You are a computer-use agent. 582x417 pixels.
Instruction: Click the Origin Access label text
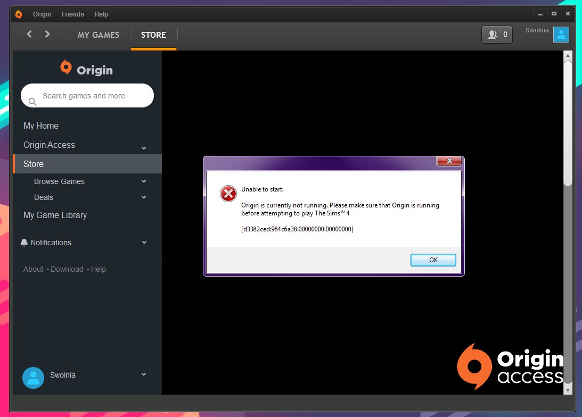(50, 145)
